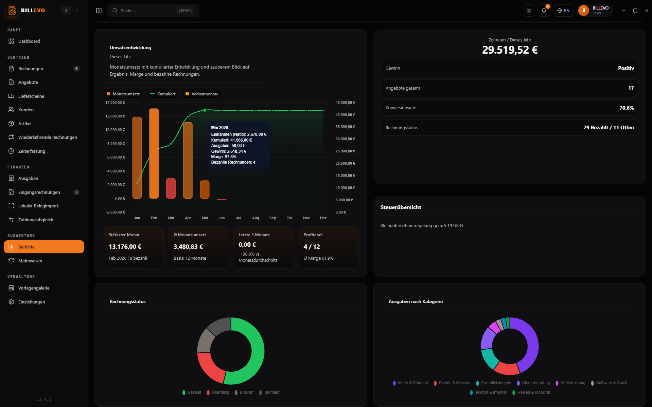Open Zeiterfassung clock icon in sidebar
652x407 pixels.
11,151
